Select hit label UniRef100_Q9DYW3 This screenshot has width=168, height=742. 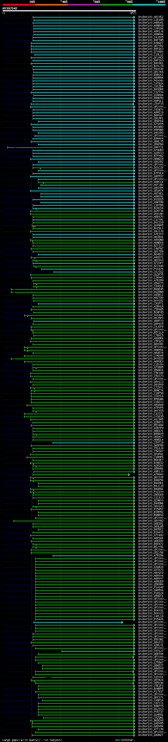[x=151, y=521]
